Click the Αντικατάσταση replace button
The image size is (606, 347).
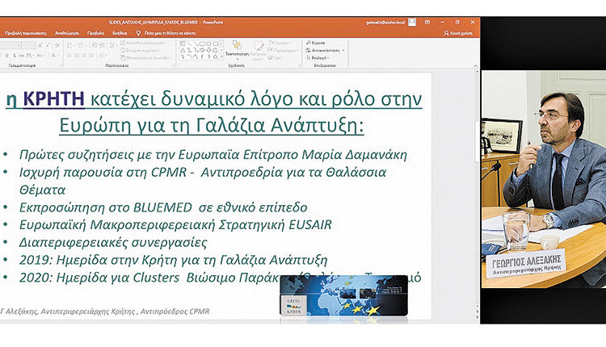pos(325,51)
